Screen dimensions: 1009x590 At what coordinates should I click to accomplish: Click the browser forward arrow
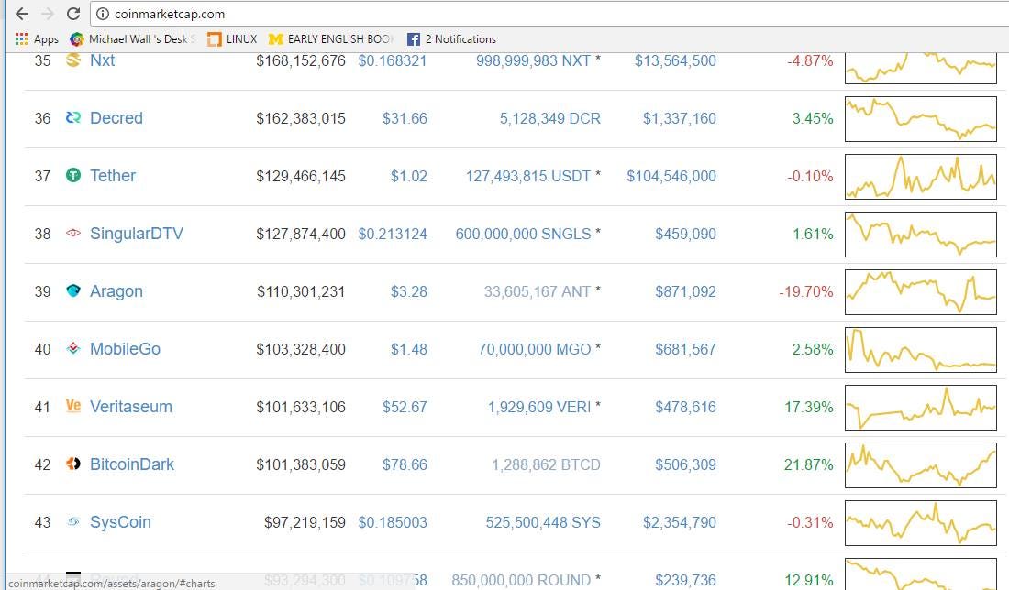click(x=48, y=14)
